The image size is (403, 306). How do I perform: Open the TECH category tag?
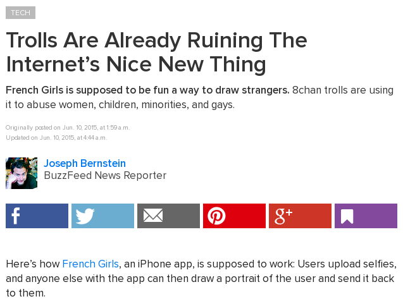(x=20, y=13)
